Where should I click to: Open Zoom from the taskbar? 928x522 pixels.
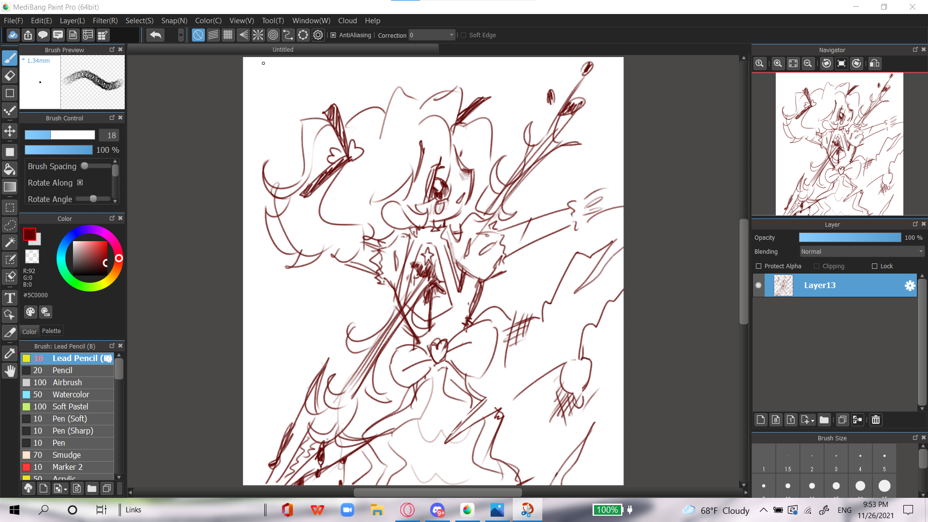pos(347,510)
